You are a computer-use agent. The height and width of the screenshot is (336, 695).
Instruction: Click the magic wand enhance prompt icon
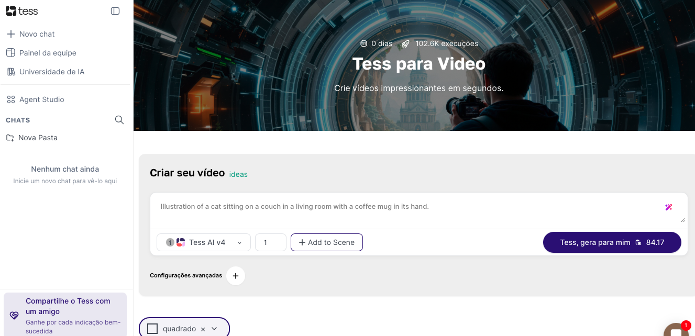(x=669, y=207)
